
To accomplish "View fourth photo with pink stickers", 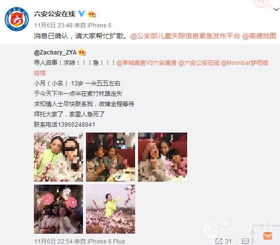I will click(58, 209).
